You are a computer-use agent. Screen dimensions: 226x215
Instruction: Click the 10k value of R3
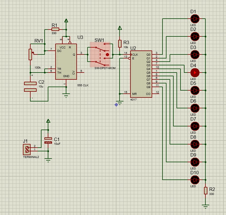click(126, 47)
